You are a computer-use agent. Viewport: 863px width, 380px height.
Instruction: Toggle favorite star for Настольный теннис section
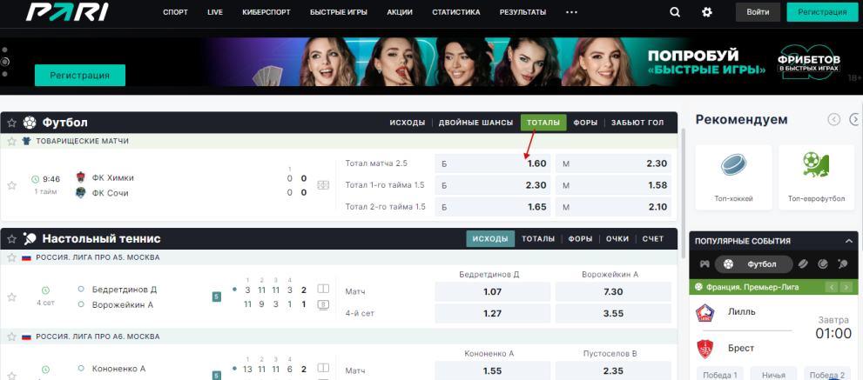[x=12, y=238]
